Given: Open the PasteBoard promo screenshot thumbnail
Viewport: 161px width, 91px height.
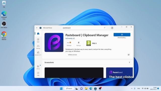Looking at the screenshot, I should pyautogui.click(x=119, y=73).
